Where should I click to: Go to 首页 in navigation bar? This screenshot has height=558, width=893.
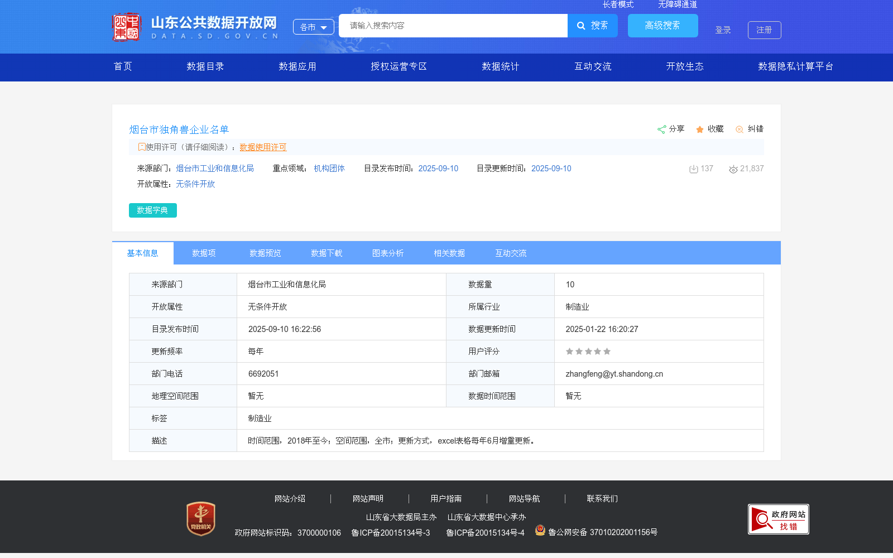point(123,66)
